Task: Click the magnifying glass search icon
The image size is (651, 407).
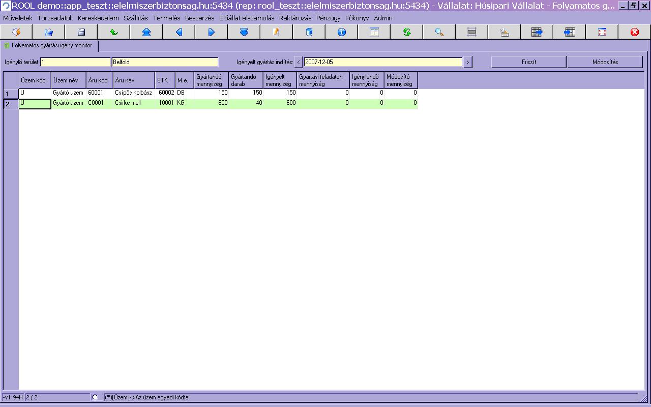Action: tap(439, 32)
